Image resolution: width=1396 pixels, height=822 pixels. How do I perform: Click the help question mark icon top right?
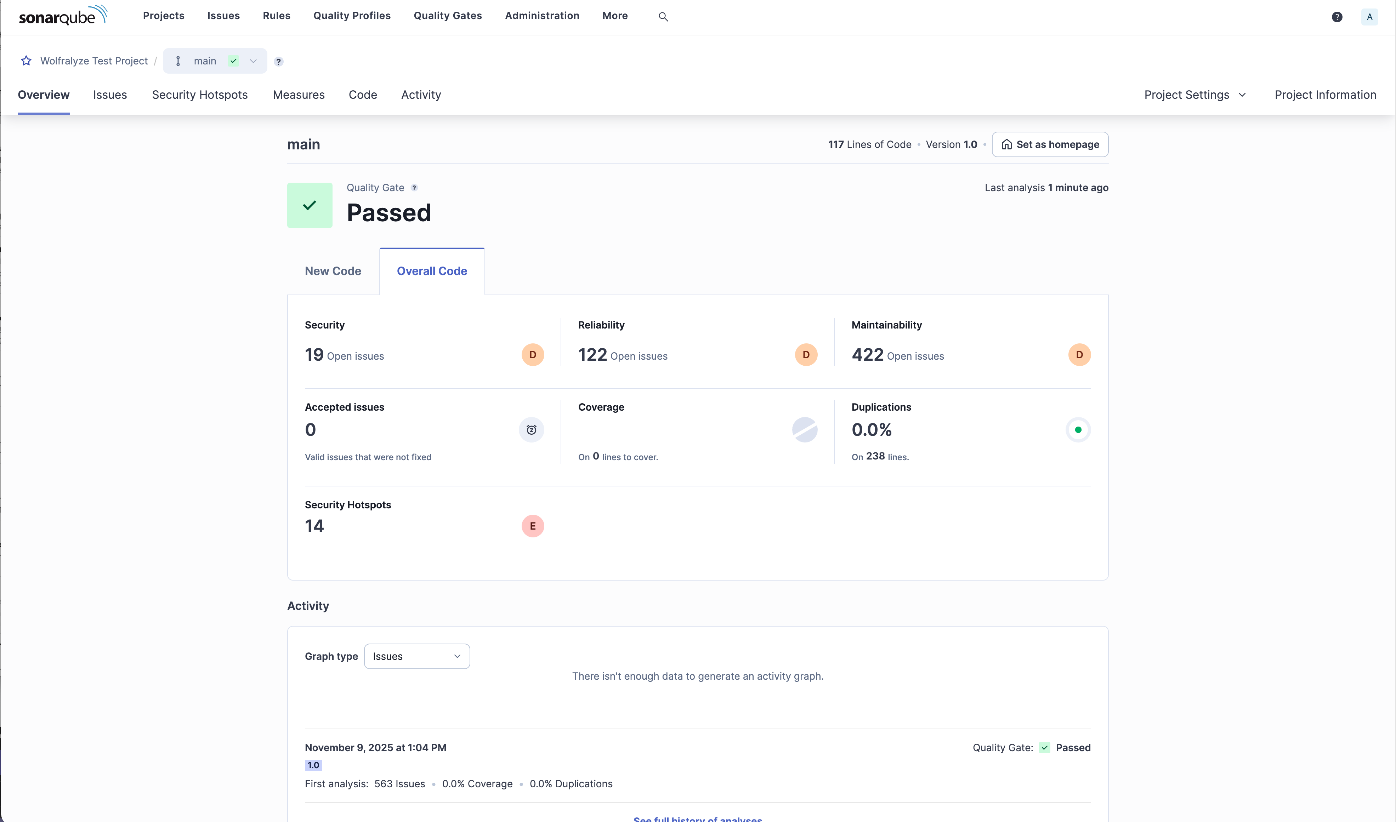(1337, 17)
